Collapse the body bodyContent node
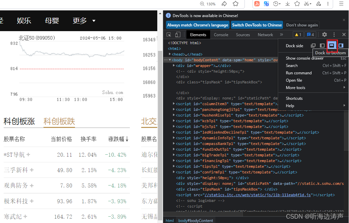 pos(170,60)
